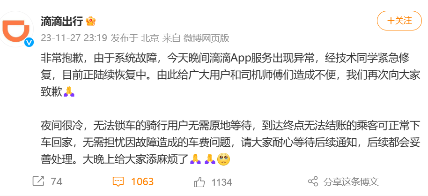Screen dimensions: 428x196
Task: Click the blue verified V badge
Action: tap(29, 42)
